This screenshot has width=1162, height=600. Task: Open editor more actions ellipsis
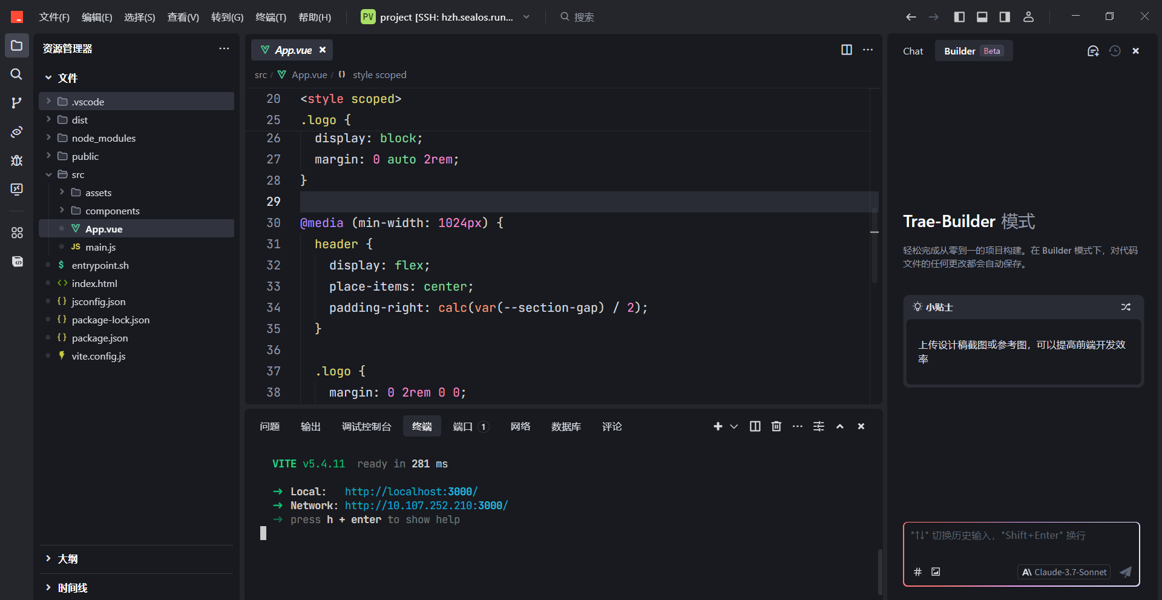(868, 50)
